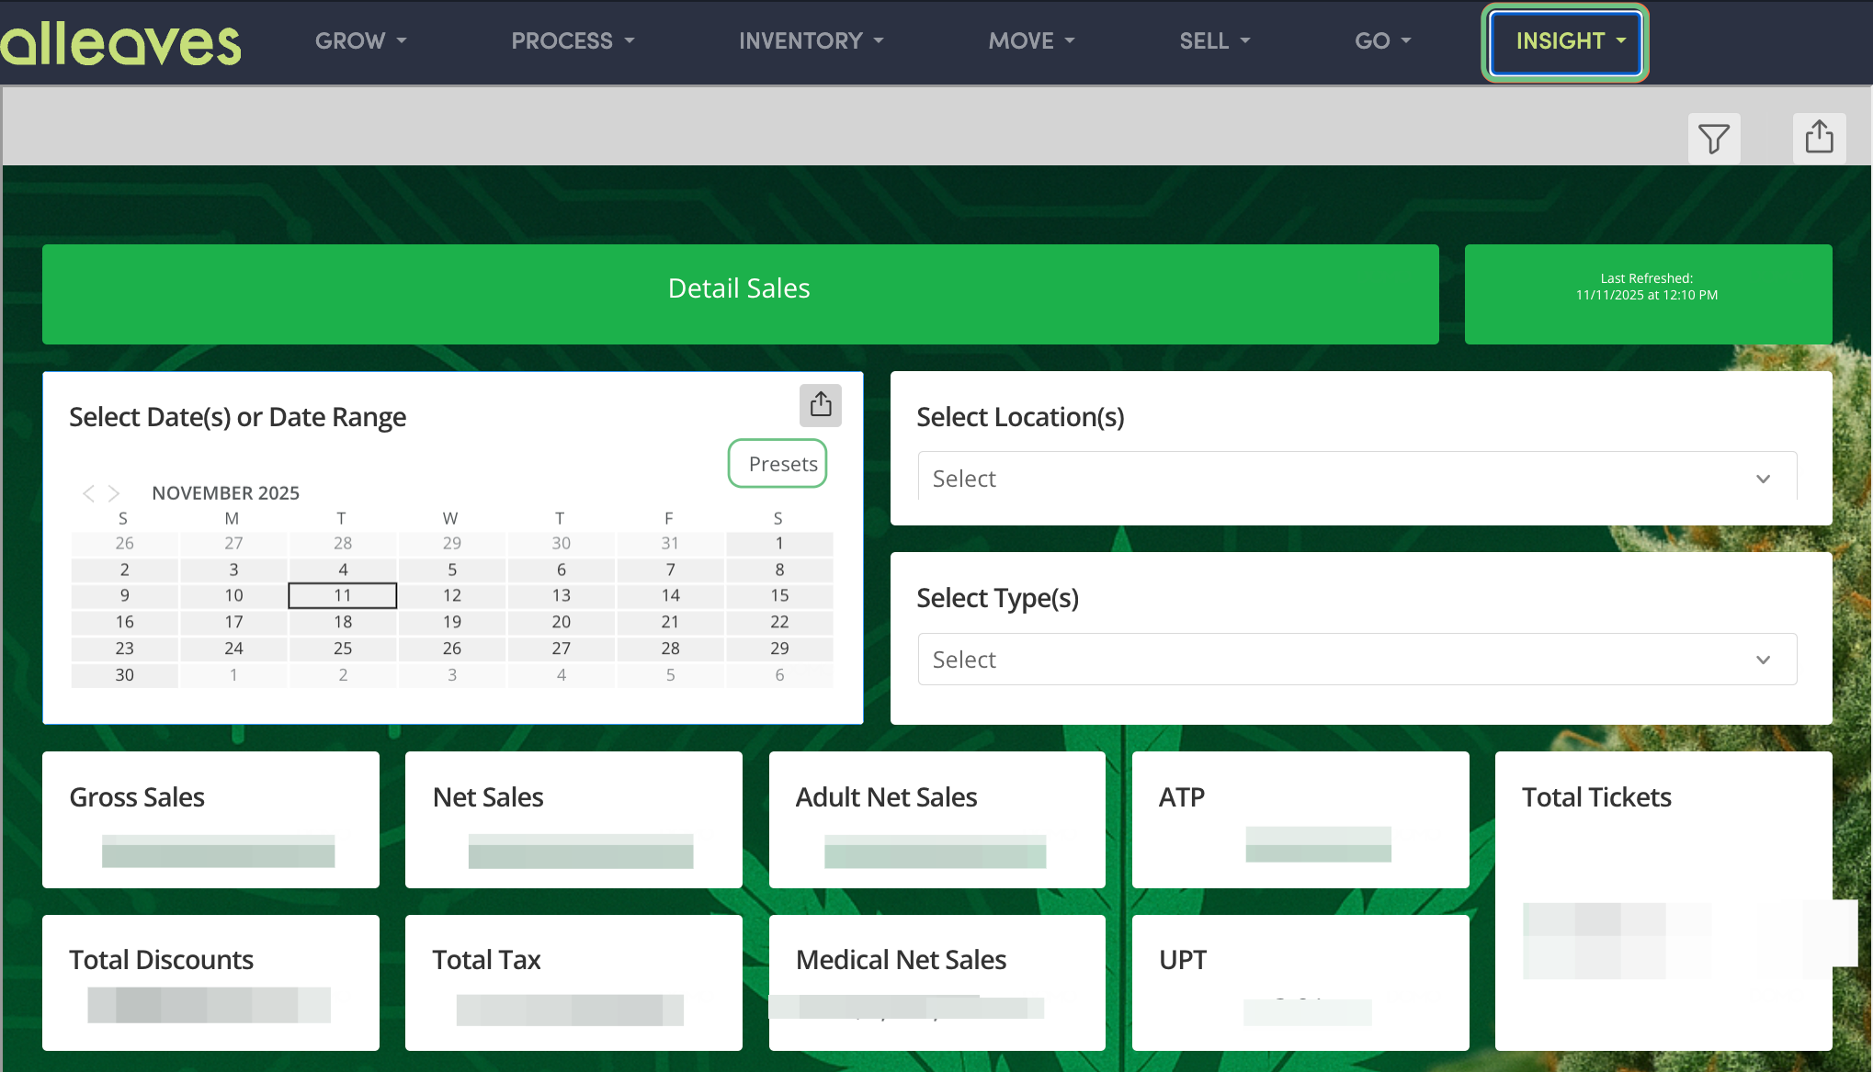This screenshot has width=1873, height=1072.
Task: Pick November 15 on the calendar
Action: pyautogui.click(x=779, y=595)
